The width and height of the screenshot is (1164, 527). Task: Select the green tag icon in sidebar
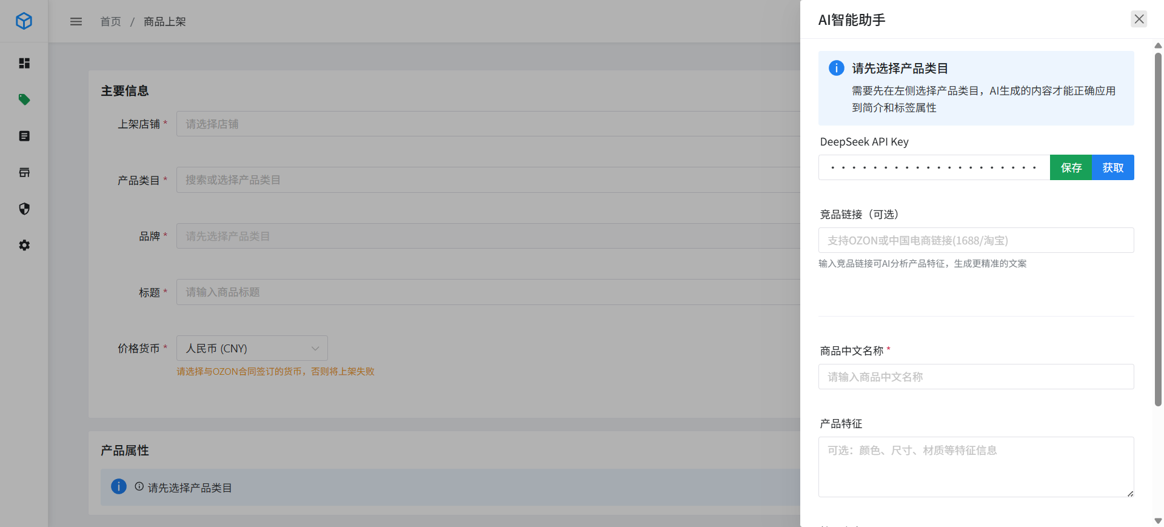click(x=24, y=99)
